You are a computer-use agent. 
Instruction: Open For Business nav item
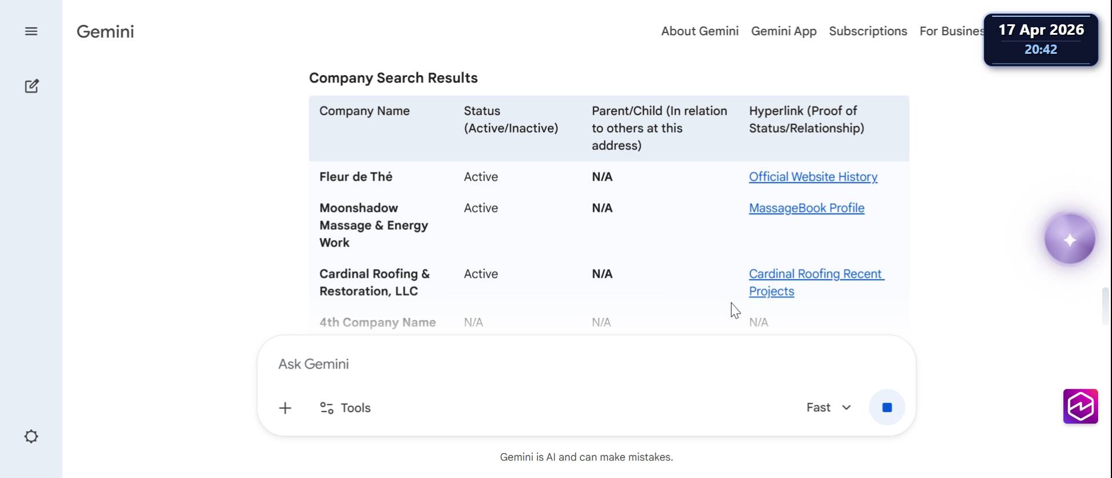tap(951, 31)
